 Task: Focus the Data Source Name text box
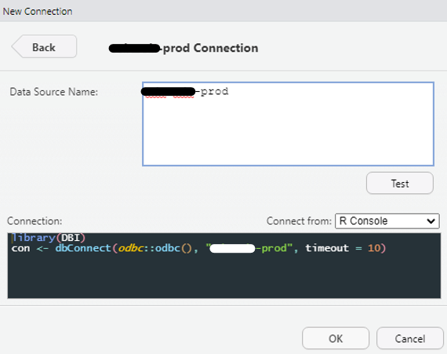[x=288, y=124]
